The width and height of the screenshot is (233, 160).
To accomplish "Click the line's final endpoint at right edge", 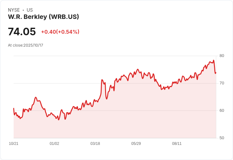I will (x=216, y=73).
